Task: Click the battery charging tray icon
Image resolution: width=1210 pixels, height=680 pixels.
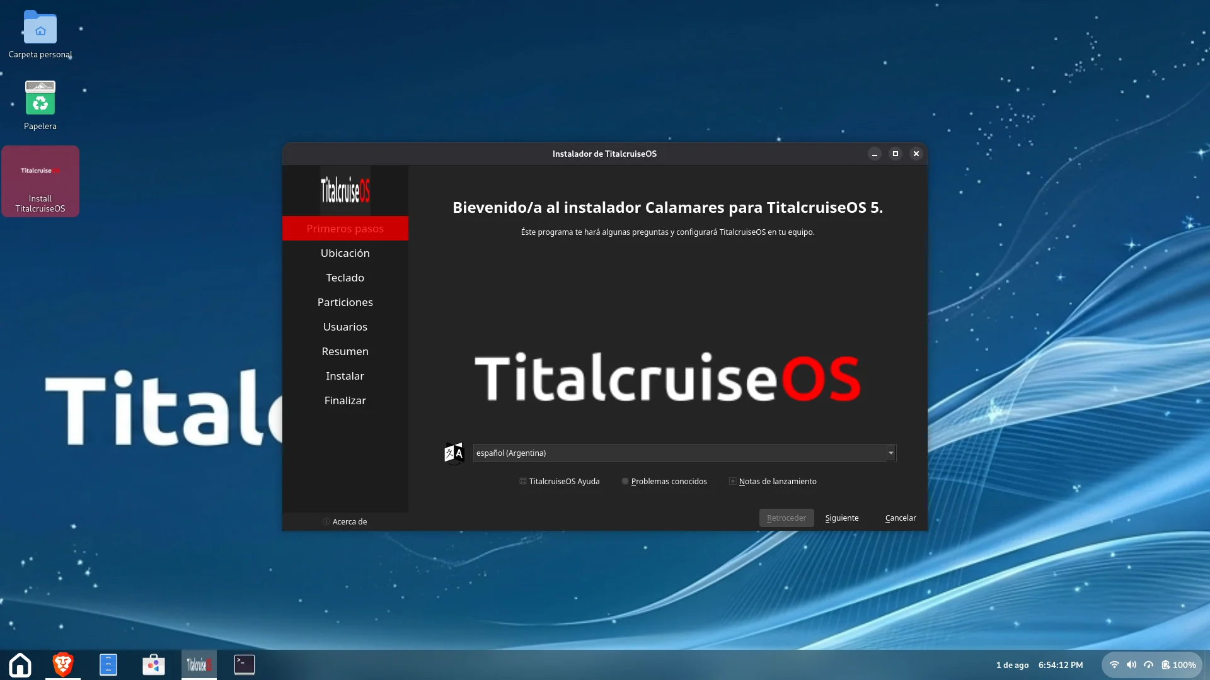Action: pyautogui.click(x=1166, y=665)
